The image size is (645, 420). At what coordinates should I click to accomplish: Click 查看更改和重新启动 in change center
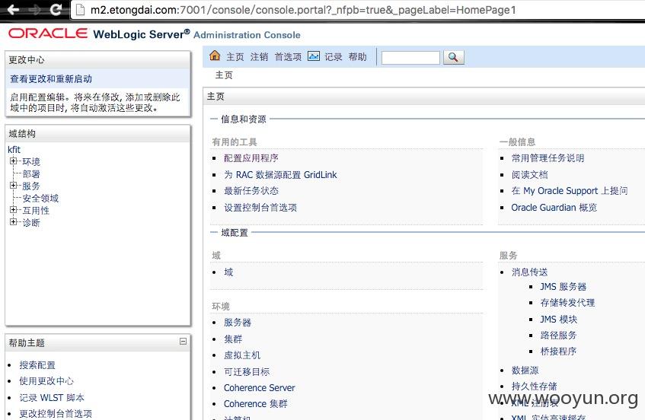(51, 79)
